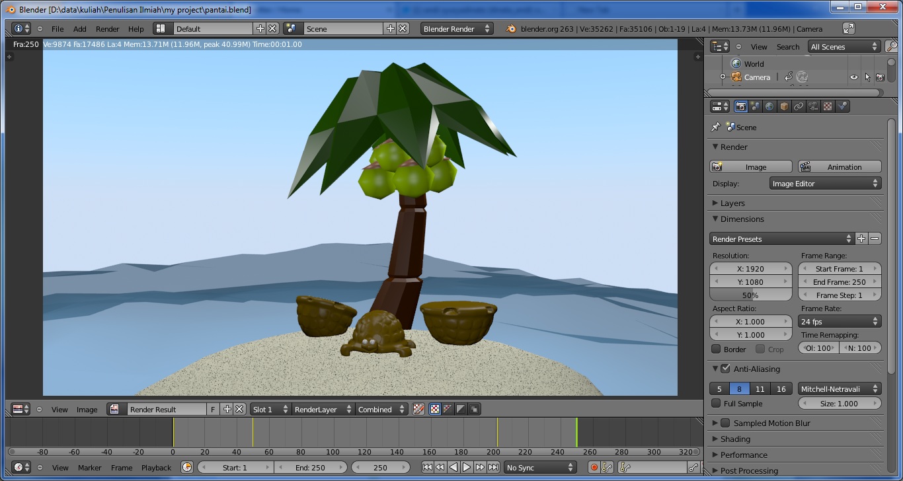Open the World properties globe tab
Viewport: 903px width, 481px height.
[769, 106]
